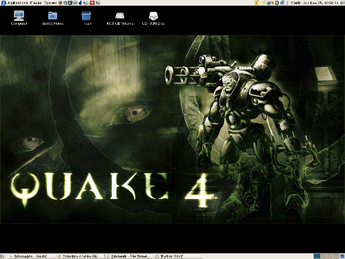The image size is (345, 259).
Task: Click the date and time clock
Action: [x=322, y=3]
